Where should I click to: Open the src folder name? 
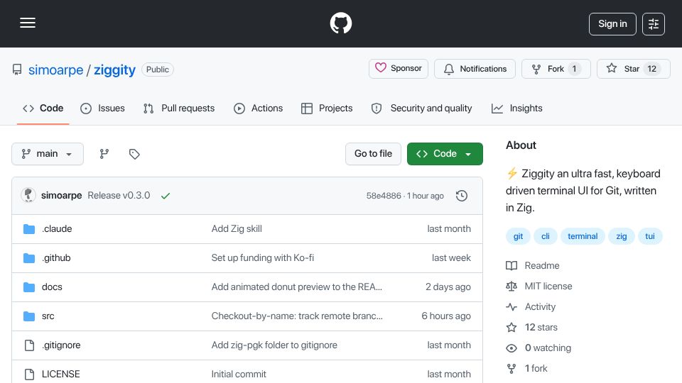pos(48,316)
